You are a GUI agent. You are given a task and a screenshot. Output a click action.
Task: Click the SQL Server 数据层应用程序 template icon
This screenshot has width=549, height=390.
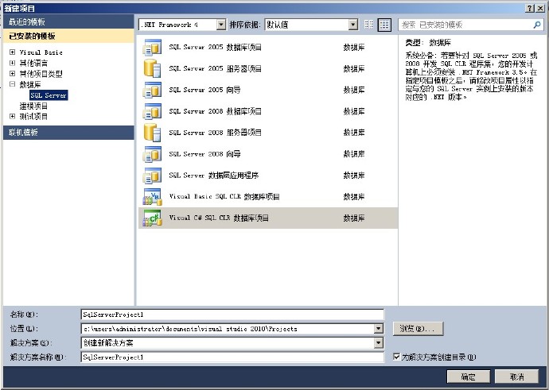point(152,176)
